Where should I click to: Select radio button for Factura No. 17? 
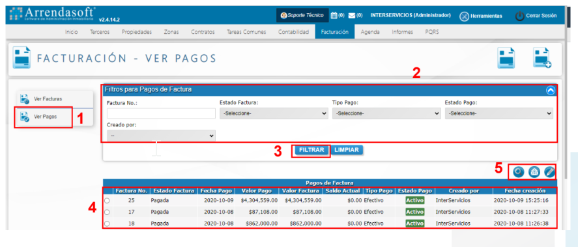107,212
